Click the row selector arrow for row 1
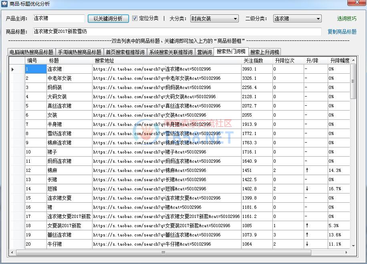Viewport: 367px width, 264px height. (x=12, y=69)
